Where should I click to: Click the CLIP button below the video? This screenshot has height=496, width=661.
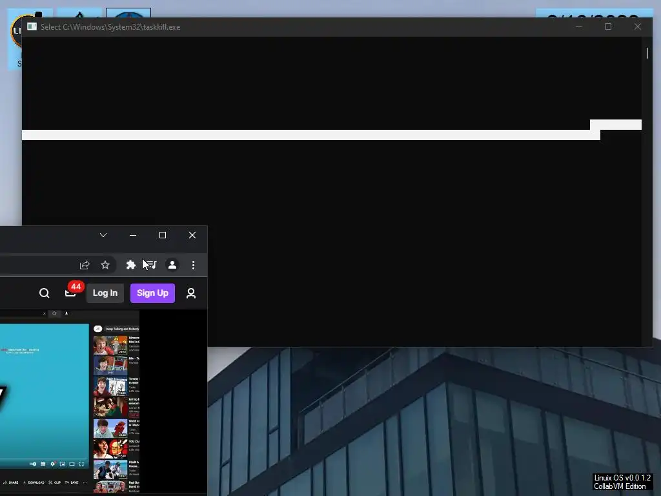click(55, 482)
